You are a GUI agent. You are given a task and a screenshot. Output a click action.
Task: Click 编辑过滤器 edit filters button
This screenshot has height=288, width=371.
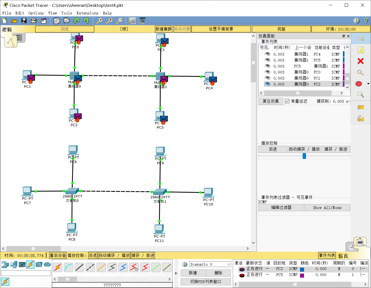pos(281,208)
